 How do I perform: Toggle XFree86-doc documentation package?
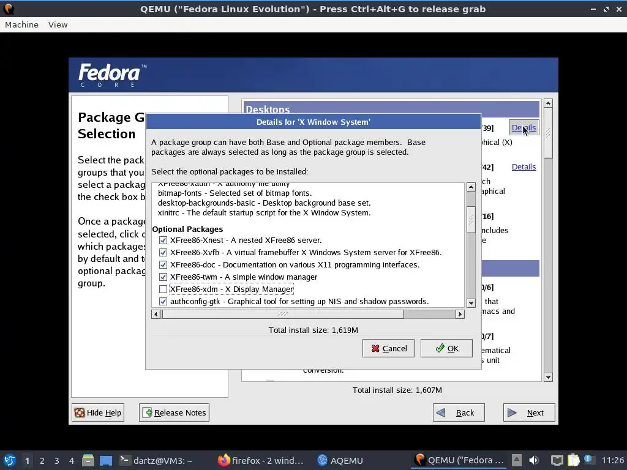[163, 264]
